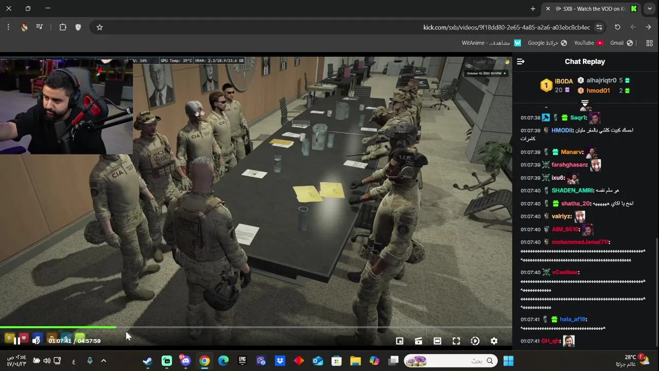Open mini player picture-in-picture mode

click(x=400, y=341)
